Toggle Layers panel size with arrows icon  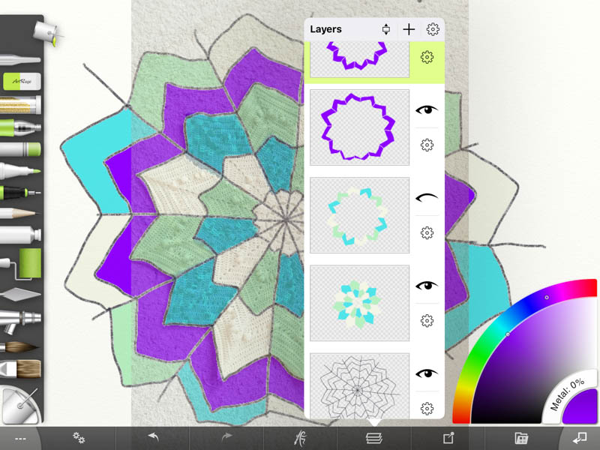[x=385, y=29]
